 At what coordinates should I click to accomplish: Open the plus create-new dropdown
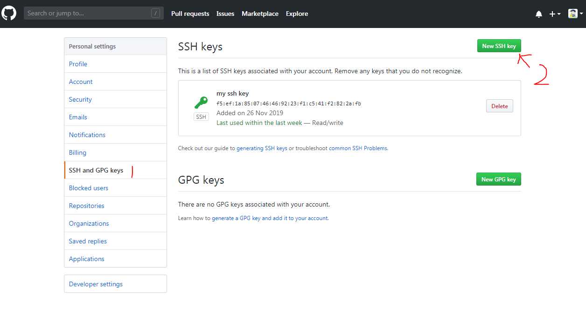point(555,14)
